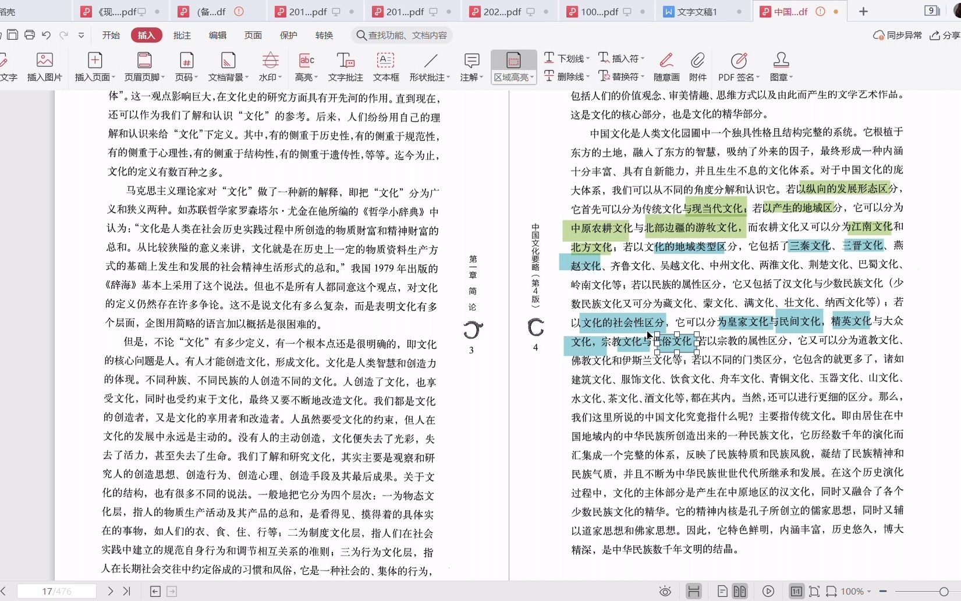Click the fit-width zoom icon in status bar
The height and width of the screenshot is (601, 961).
click(831, 591)
